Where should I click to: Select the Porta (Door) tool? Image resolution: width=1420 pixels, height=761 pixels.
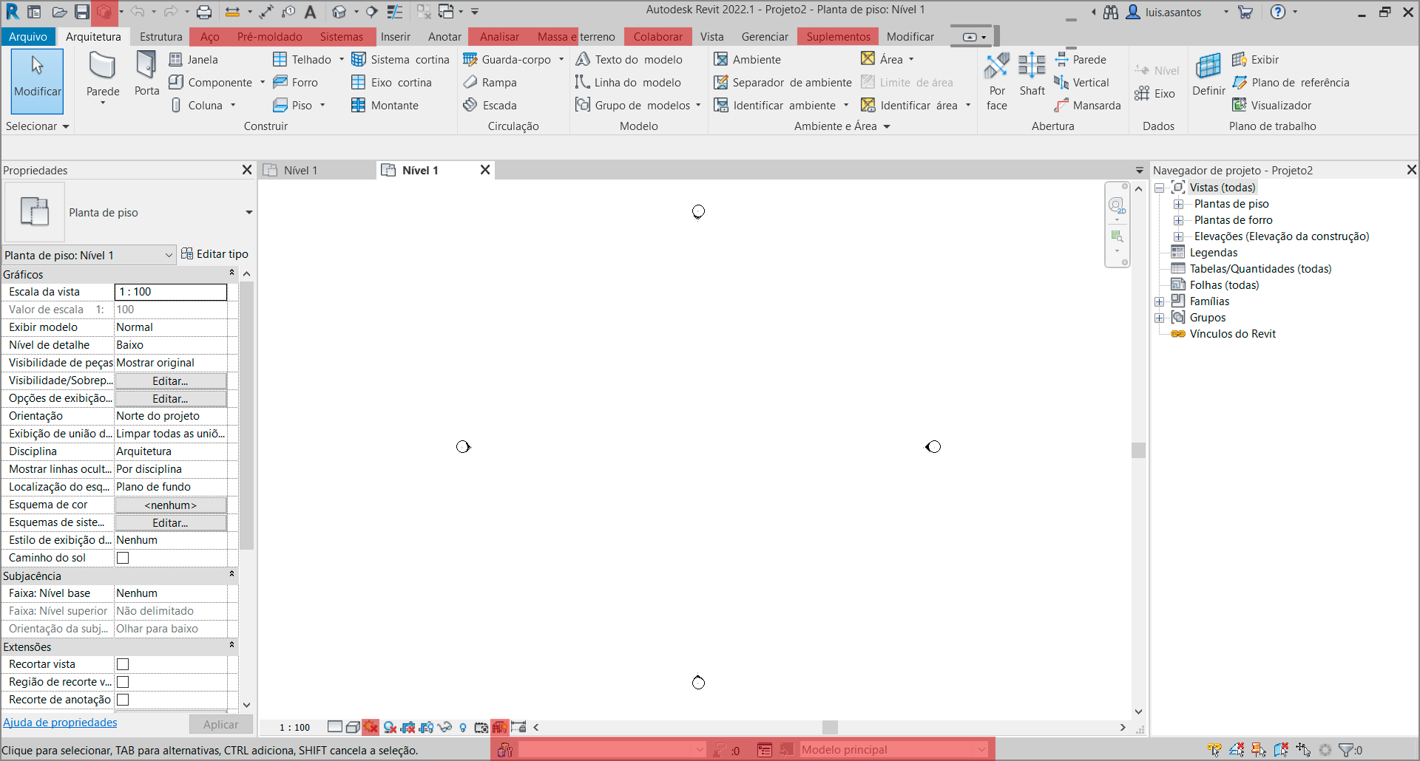coord(146,76)
